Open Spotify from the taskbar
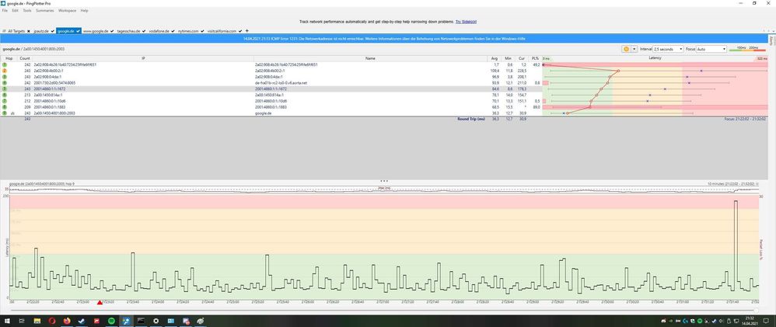 110,321
